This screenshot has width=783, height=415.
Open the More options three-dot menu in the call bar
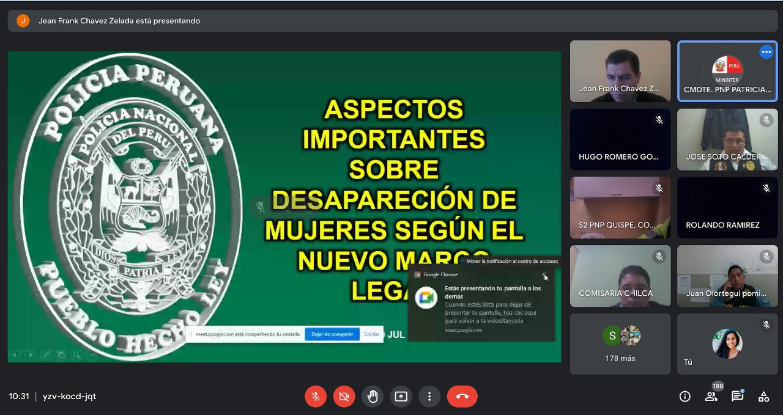(x=429, y=397)
